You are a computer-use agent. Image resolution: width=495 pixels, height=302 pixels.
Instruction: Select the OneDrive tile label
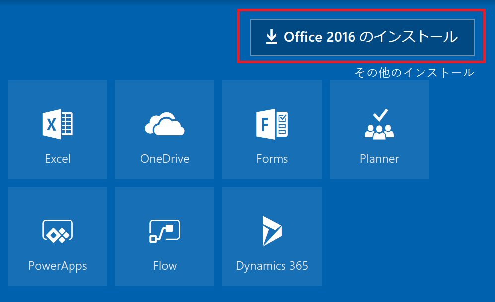click(165, 159)
